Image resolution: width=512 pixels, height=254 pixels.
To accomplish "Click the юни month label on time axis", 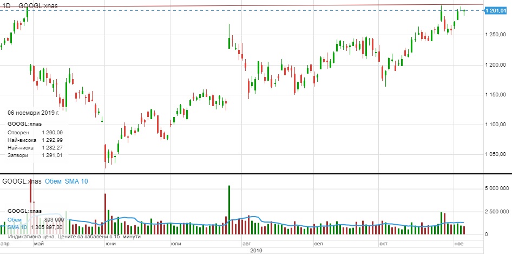I will tap(110, 244).
